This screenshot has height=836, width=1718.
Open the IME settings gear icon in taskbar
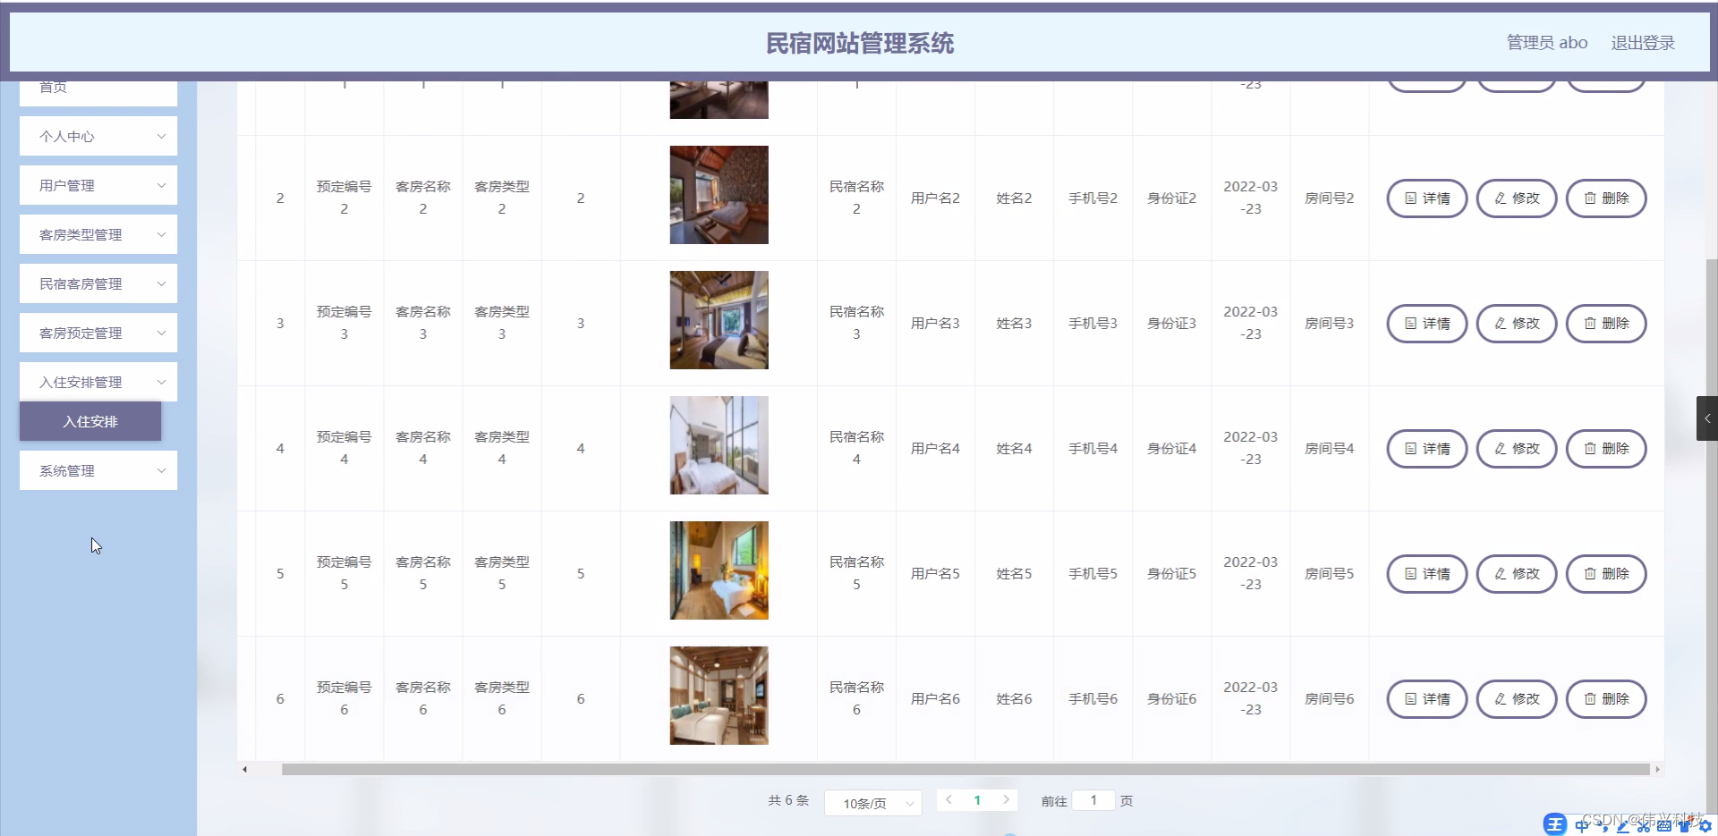(x=1708, y=826)
